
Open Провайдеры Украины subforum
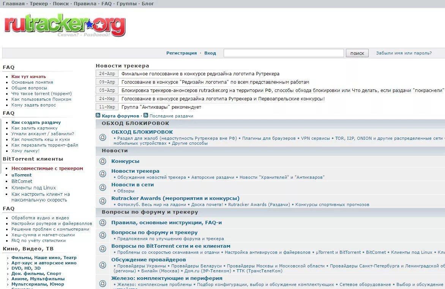141,266
